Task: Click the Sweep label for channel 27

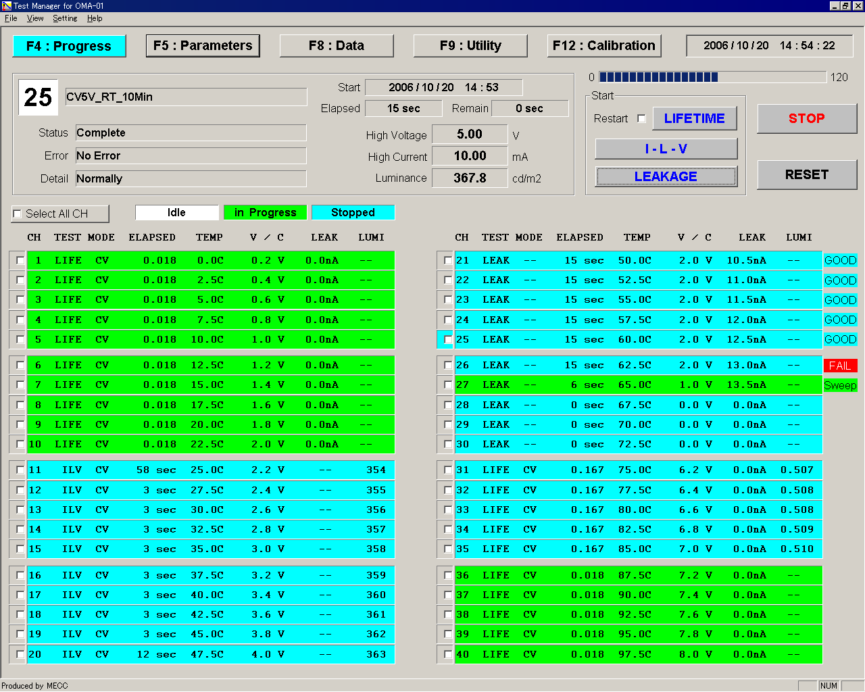Action: [840, 385]
